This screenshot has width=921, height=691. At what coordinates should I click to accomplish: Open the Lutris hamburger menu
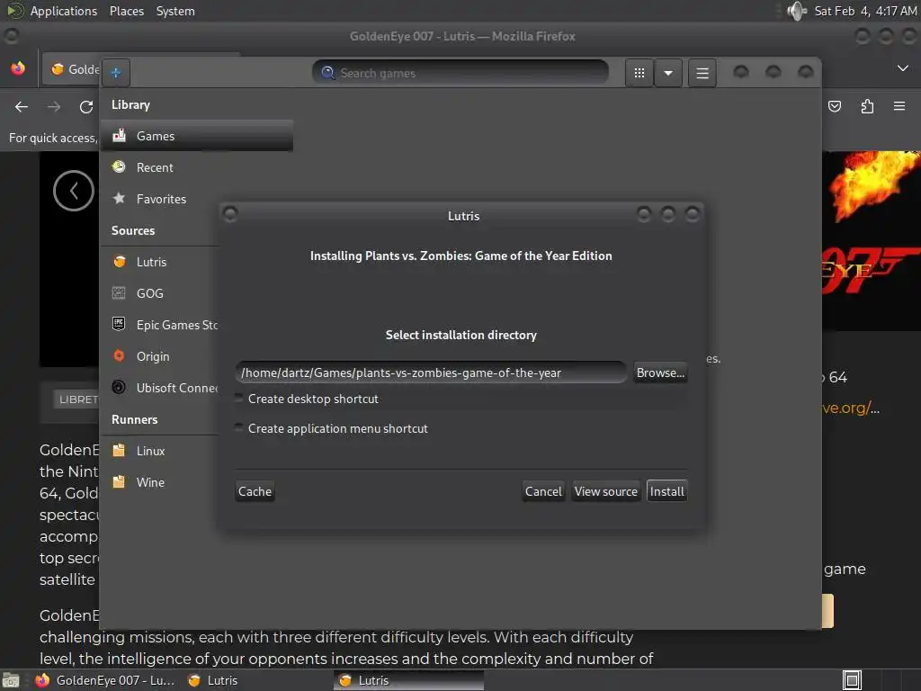(x=702, y=73)
